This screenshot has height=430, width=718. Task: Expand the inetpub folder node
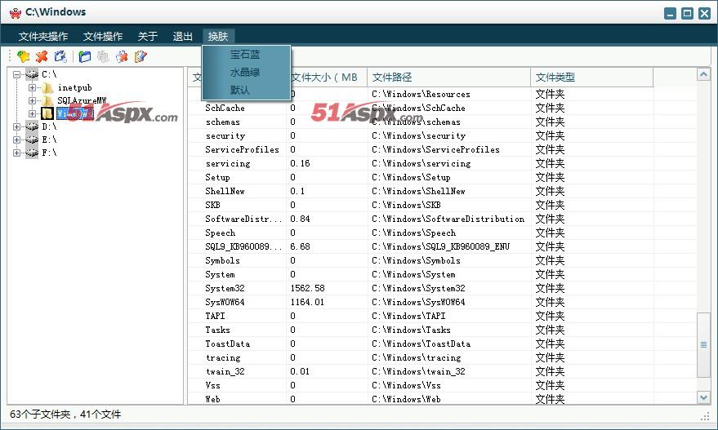[32, 87]
